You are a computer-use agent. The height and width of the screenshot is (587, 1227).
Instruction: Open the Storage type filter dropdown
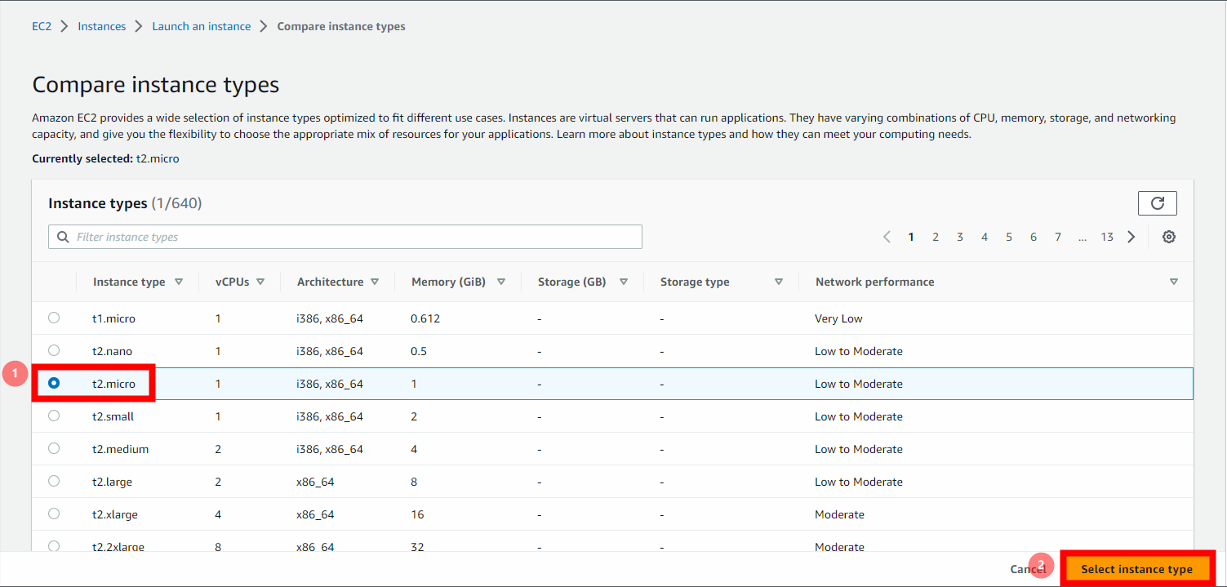779,281
